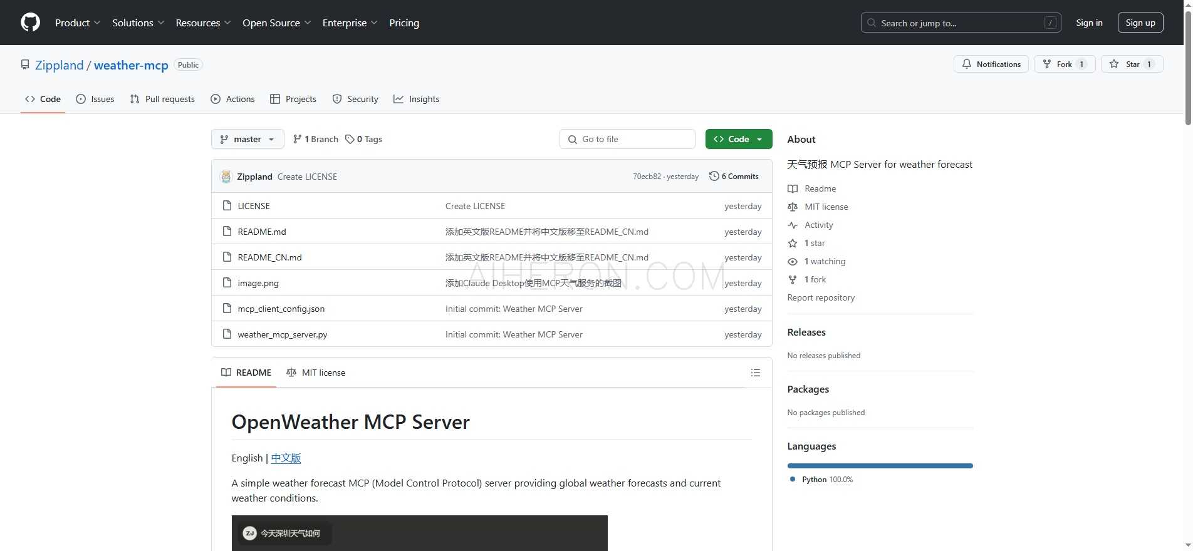Open the Packages heading link
Screen dimensions: 1193x551
point(808,389)
